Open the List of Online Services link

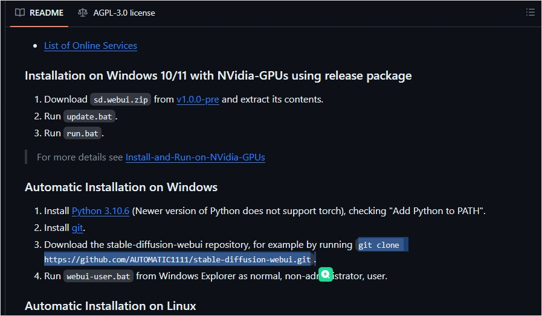(91, 46)
